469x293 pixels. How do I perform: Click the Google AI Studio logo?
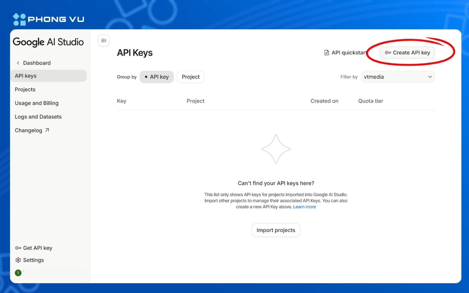point(48,42)
